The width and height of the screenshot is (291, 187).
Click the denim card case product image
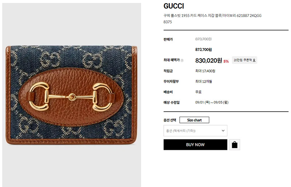tap(72, 95)
